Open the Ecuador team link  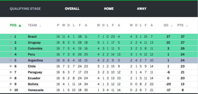pos(34,78)
